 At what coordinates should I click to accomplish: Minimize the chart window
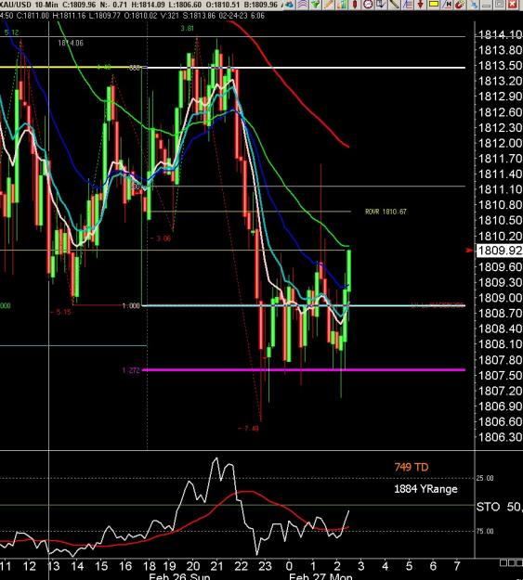coord(487,4)
